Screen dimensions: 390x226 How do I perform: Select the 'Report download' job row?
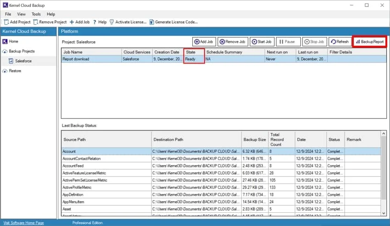224,59
